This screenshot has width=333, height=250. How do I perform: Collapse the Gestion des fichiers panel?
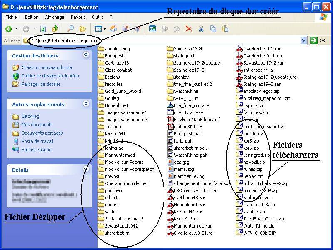(86, 55)
